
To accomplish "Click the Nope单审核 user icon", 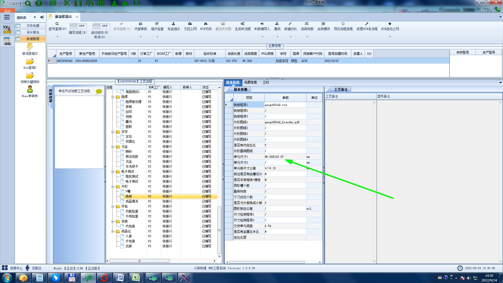I will tap(30, 89).
